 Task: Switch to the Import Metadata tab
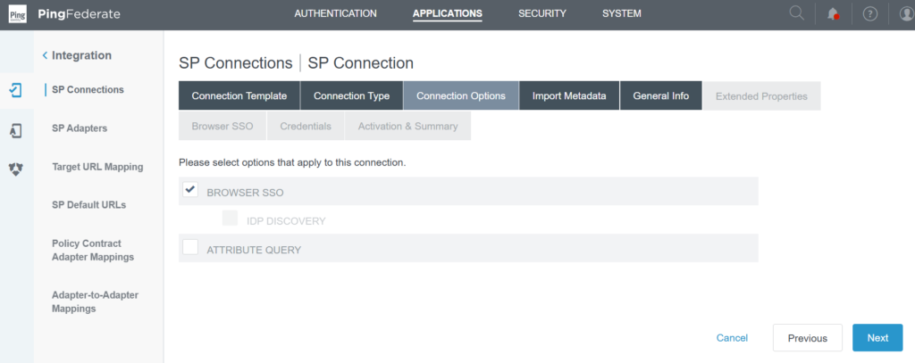point(569,96)
